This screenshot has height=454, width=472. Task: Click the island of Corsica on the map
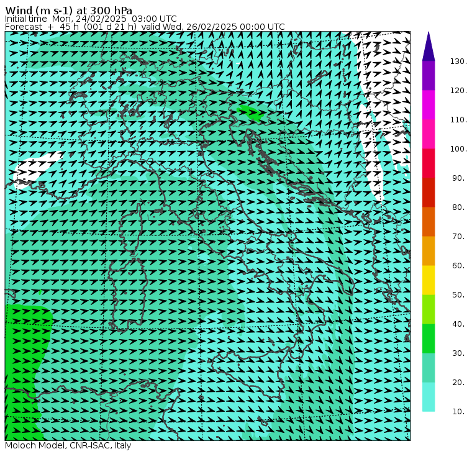[x=132, y=229]
